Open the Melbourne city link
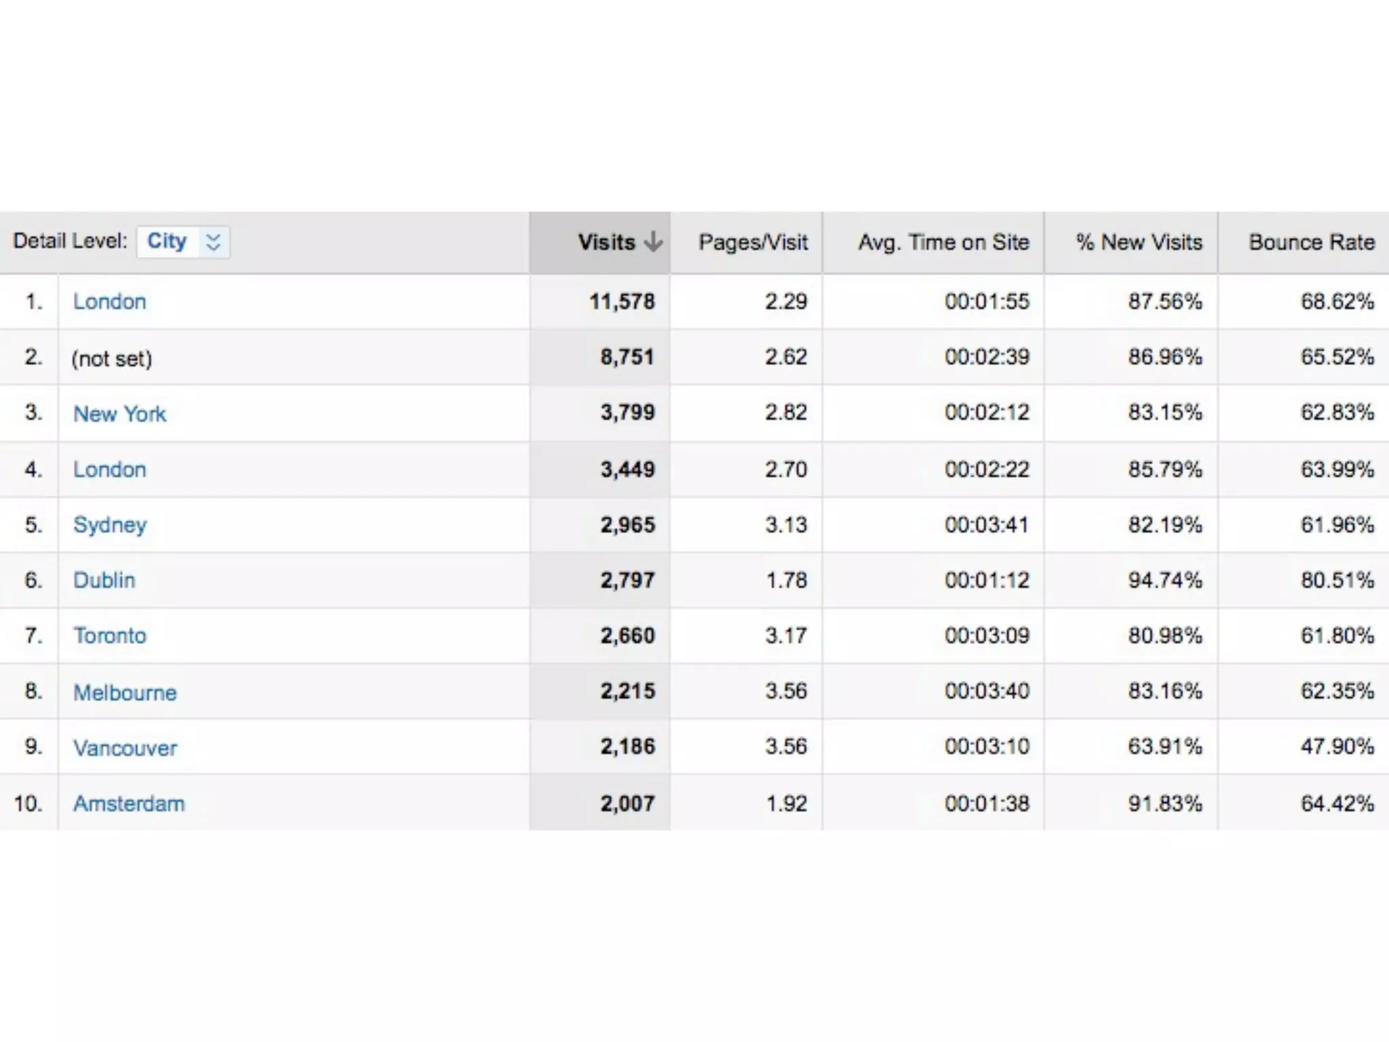 125,692
